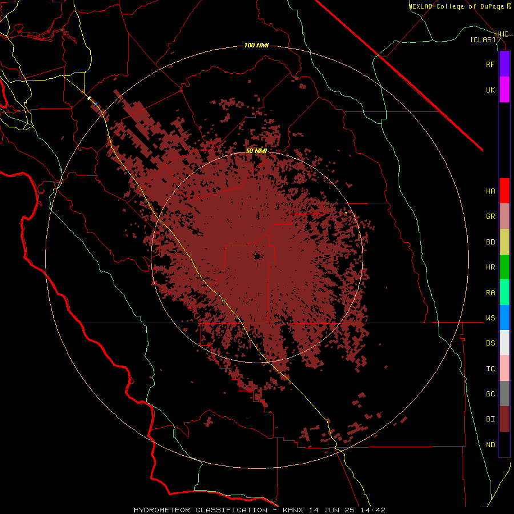This screenshot has height=514, width=514.
Task: Select the GC gray legend swatch
Action: [504, 393]
